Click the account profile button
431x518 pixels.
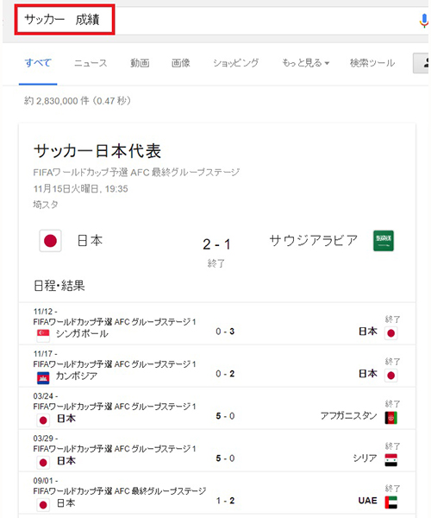422,63
